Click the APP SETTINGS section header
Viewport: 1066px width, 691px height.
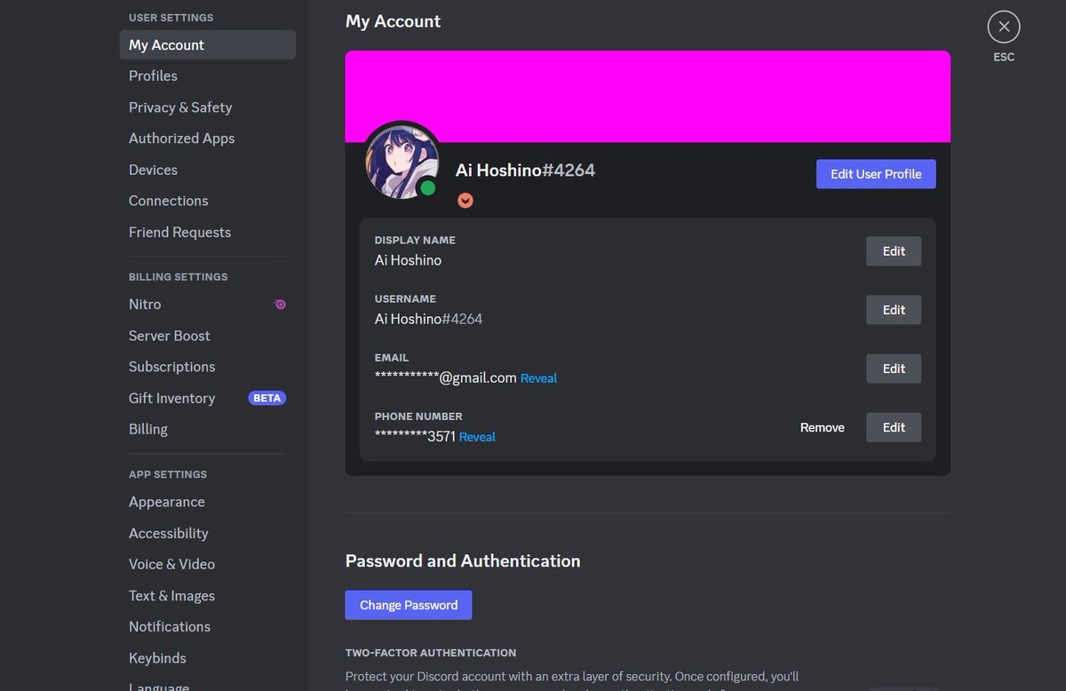click(168, 474)
